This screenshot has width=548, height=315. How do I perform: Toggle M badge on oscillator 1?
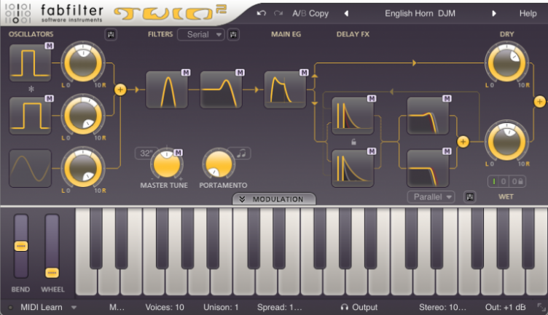49,46
